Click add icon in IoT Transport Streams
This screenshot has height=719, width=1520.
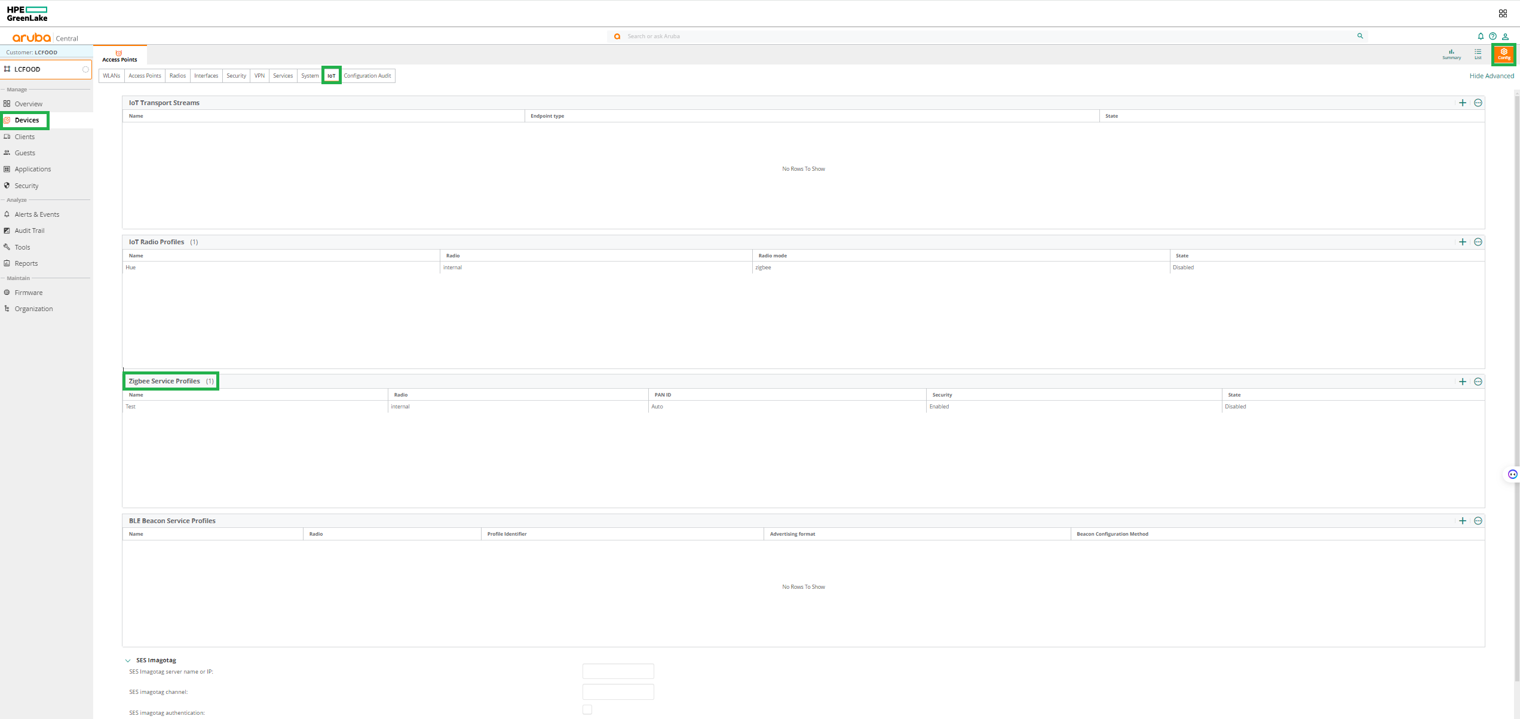pos(1463,103)
